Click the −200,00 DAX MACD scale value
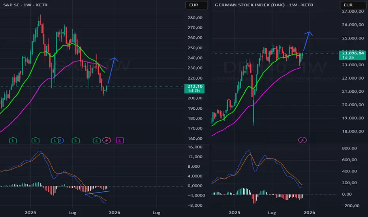368x217 pixels. coord(351,206)
